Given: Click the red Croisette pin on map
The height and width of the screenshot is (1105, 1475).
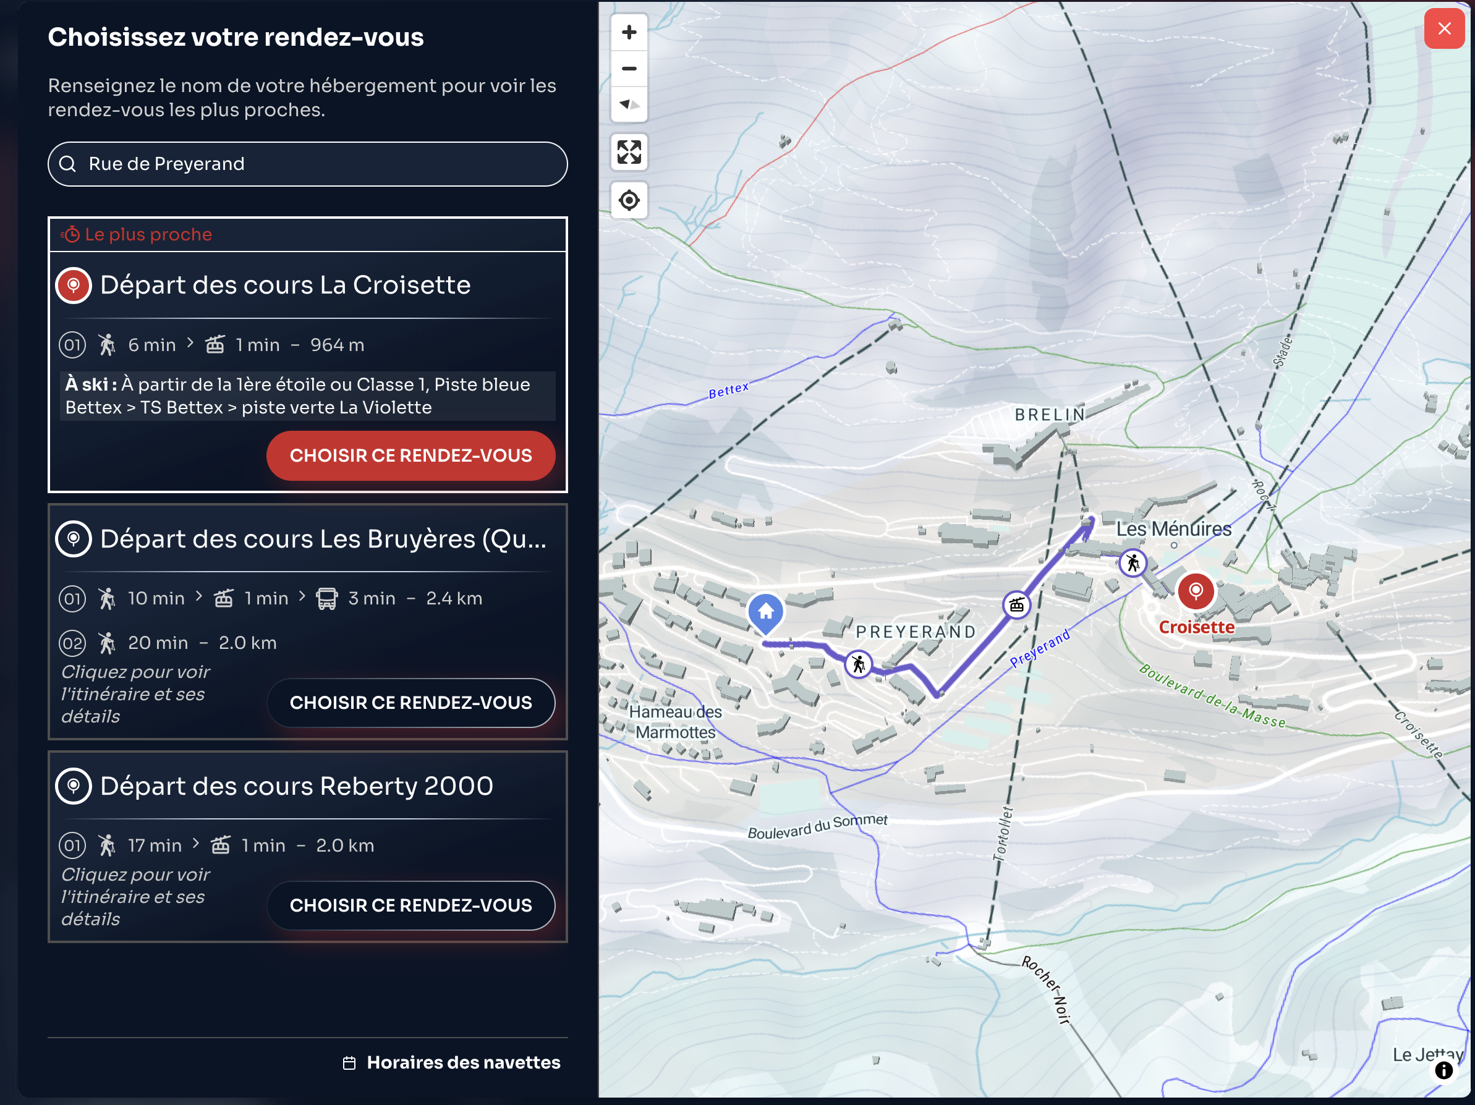Looking at the screenshot, I should [x=1196, y=591].
